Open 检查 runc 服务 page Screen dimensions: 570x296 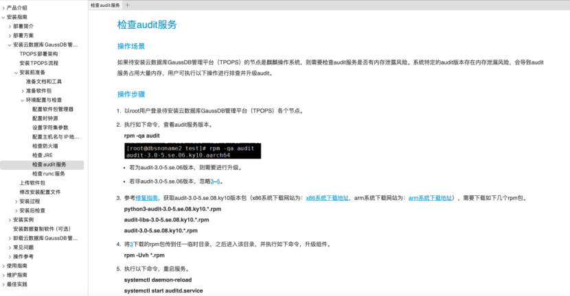[48, 174]
